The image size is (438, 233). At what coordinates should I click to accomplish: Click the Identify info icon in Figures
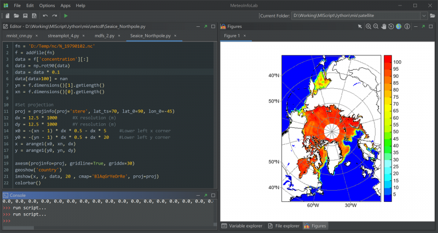[408, 26]
